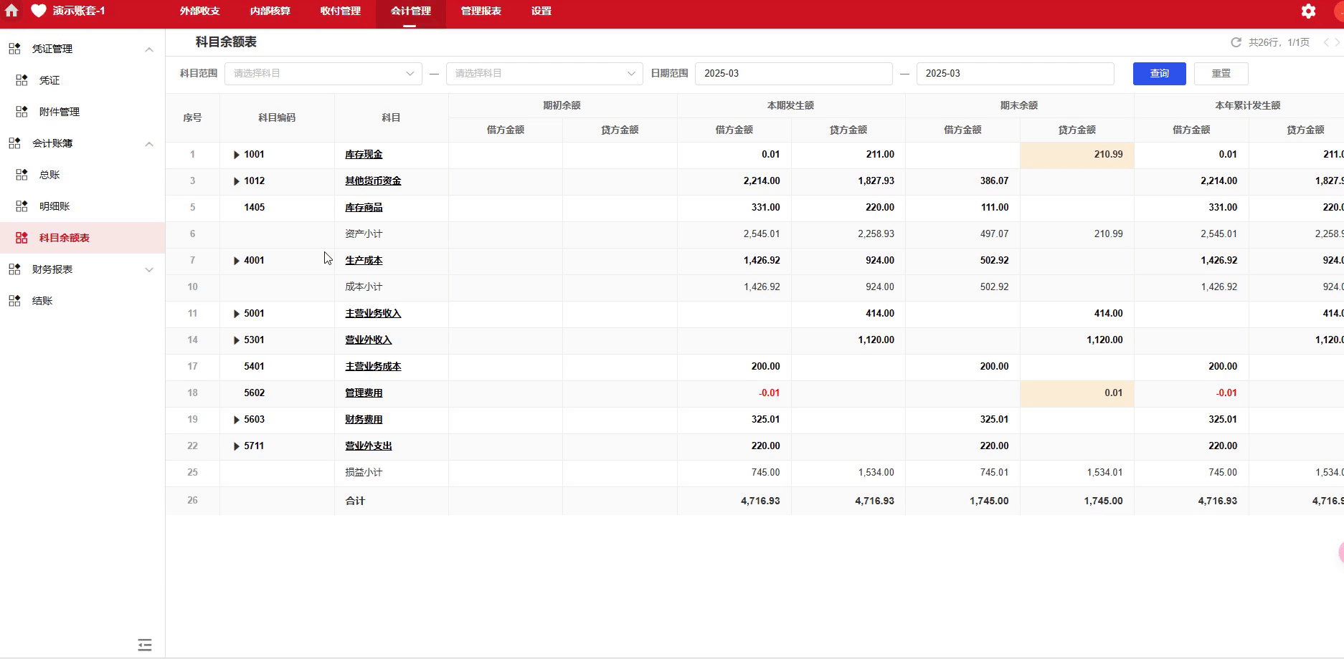Click the start date field 2025-03
The height and width of the screenshot is (659, 1344).
[x=792, y=74]
